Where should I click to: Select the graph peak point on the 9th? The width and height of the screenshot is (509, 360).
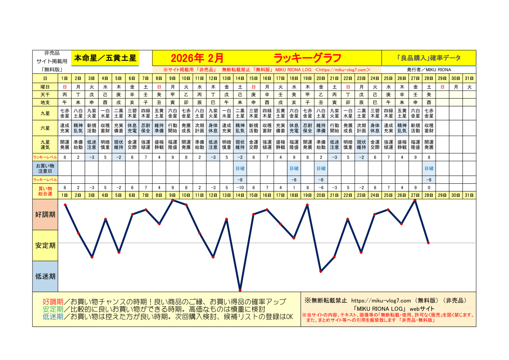tap(173, 200)
